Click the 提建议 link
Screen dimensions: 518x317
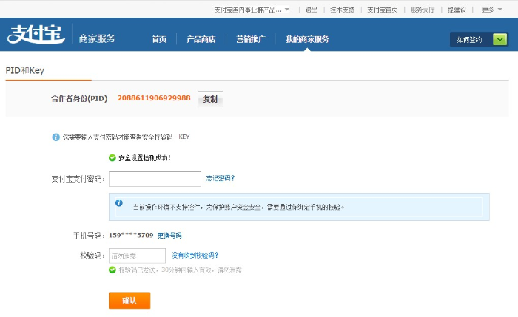[x=457, y=10]
